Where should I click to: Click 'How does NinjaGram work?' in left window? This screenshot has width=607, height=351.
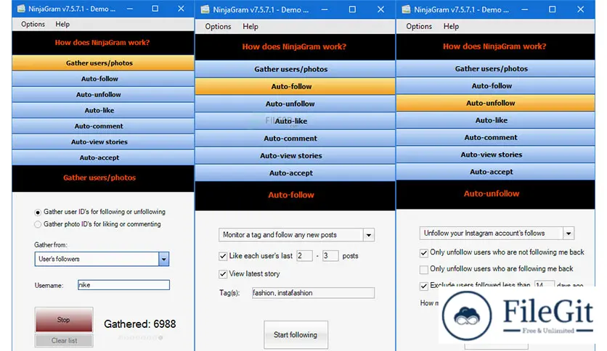pyautogui.click(x=102, y=43)
